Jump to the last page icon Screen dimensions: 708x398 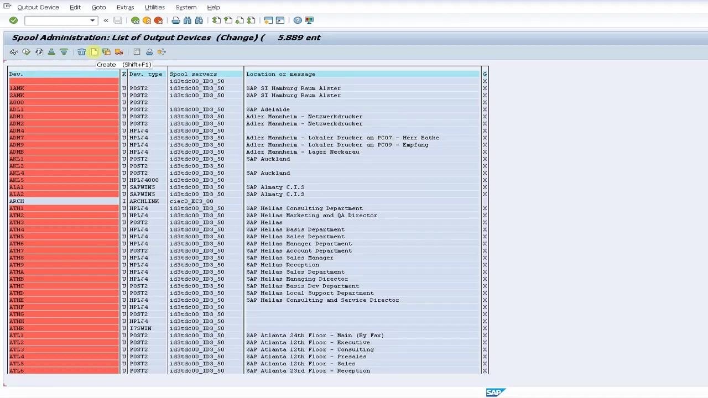tap(251, 20)
